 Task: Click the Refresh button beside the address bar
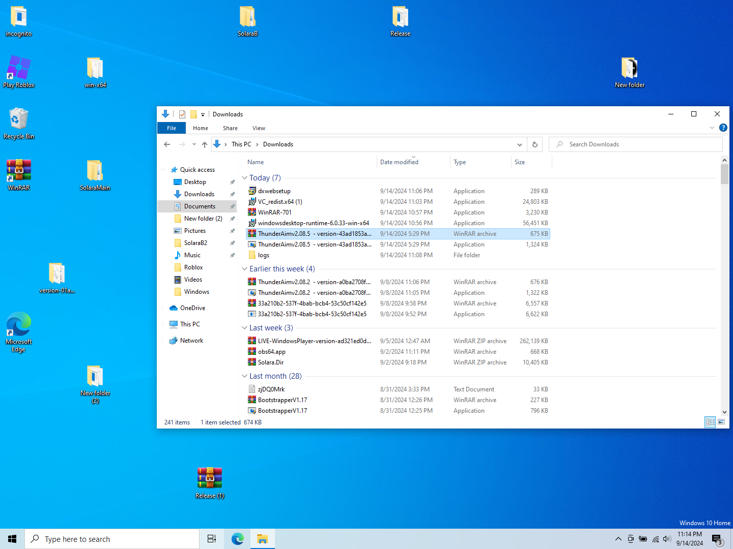[x=534, y=144]
